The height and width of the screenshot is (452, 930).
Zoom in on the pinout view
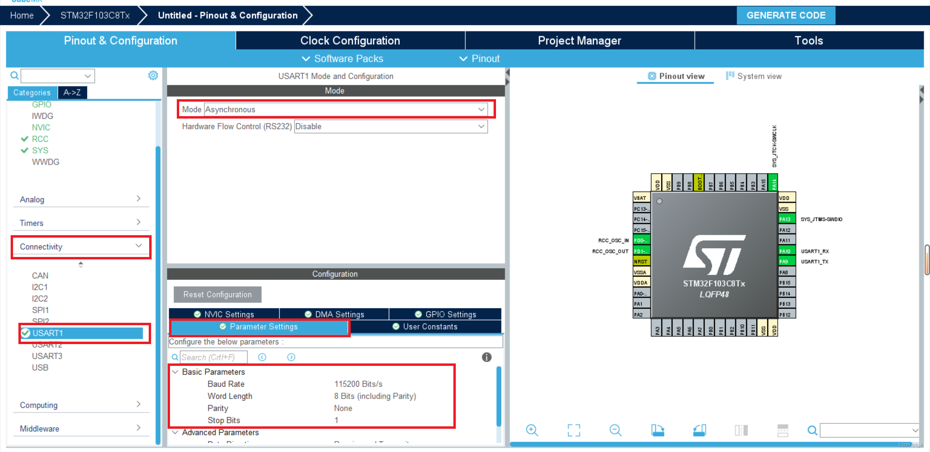[x=532, y=430]
